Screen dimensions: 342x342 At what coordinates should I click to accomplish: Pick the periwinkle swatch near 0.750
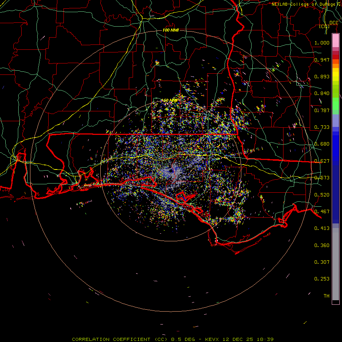pos(336,120)
